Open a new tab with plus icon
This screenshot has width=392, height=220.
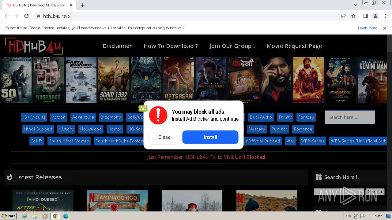83,5
